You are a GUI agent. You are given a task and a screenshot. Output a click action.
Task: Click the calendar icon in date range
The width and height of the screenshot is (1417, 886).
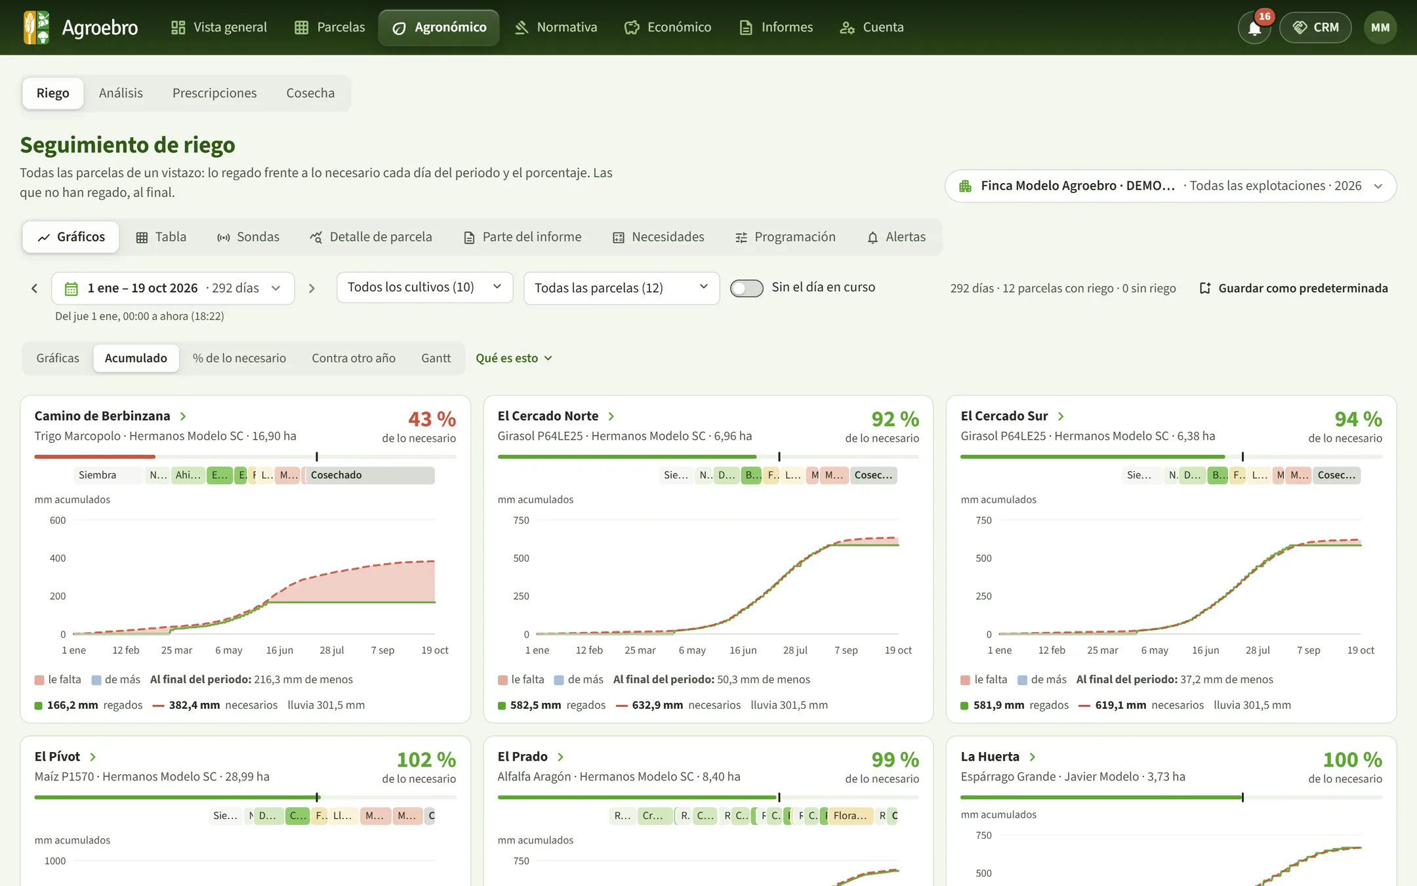[72, 288]
